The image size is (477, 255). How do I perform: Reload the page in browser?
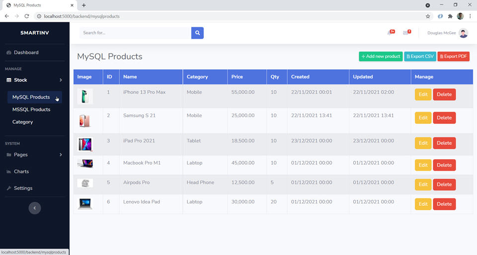pos(27,16)
